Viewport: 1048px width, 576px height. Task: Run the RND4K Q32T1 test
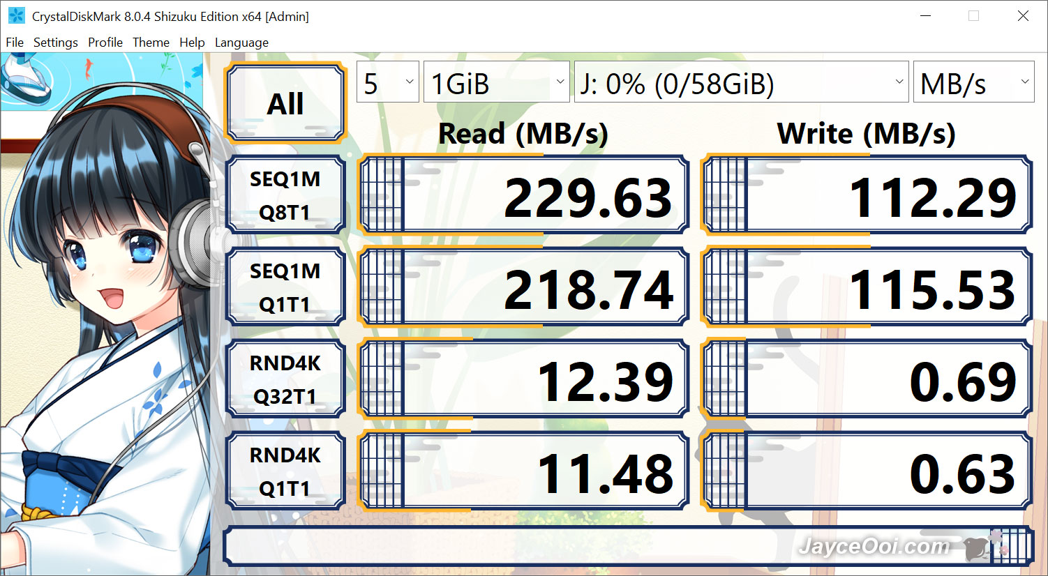coord(285,379)
